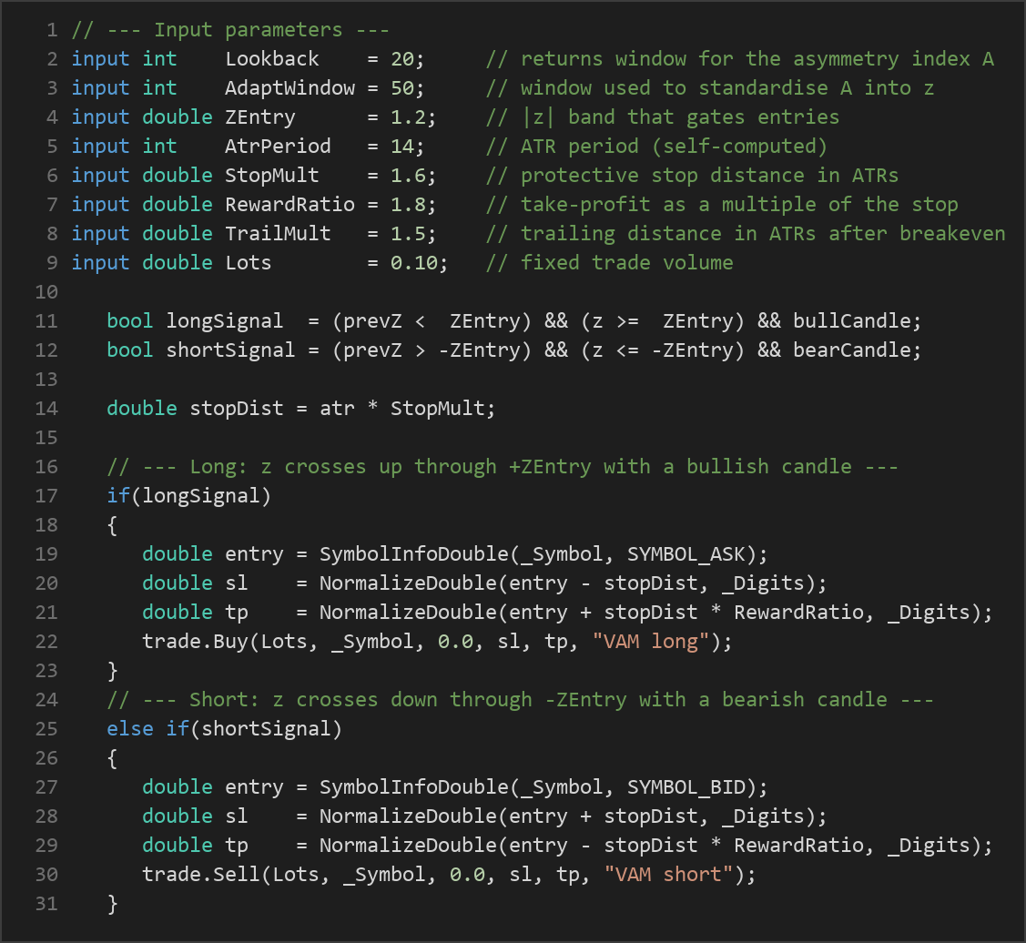Click RewardRatio on line 21
Viewport: 1026px width, 943px height.
pyautogui.click(x=798, y=613)
